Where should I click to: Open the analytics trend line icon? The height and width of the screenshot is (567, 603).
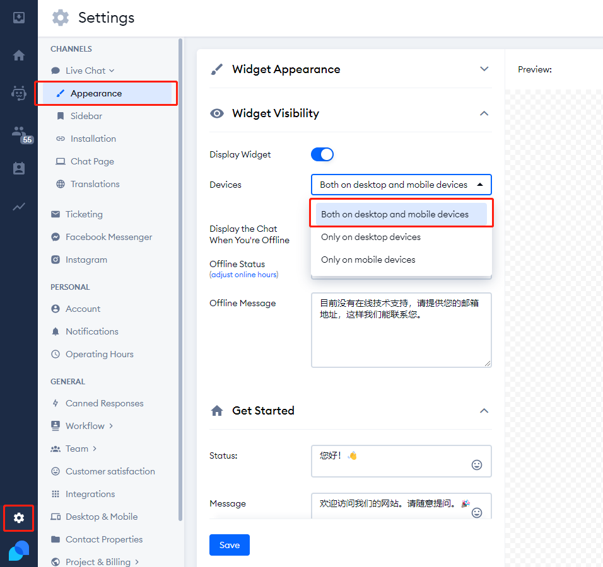point(19,207)
